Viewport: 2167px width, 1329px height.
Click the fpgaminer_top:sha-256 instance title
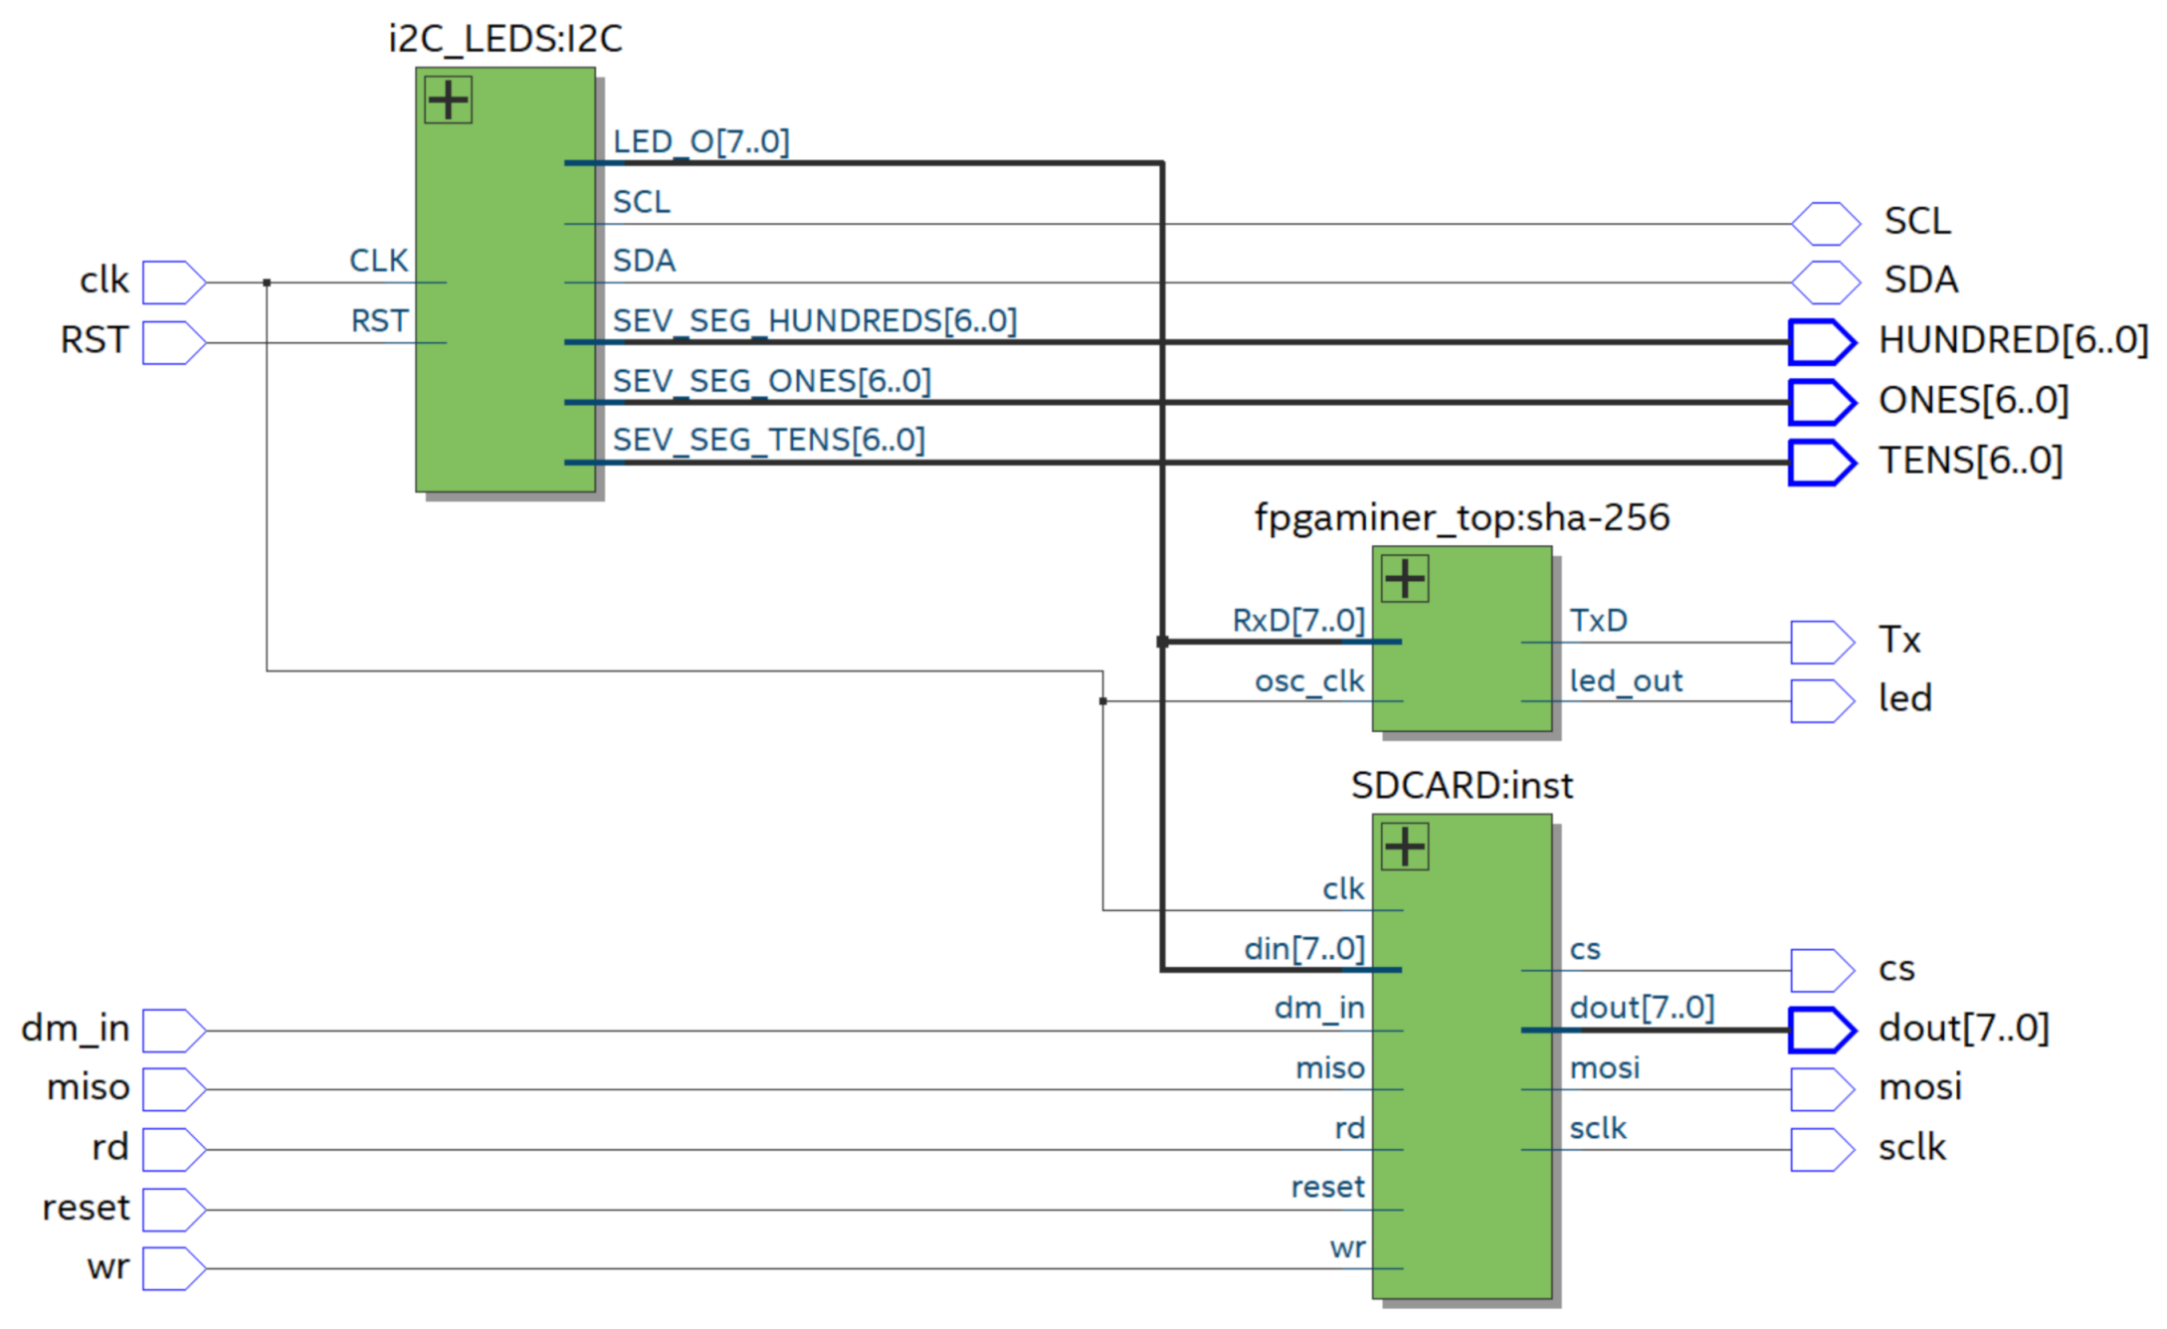1461,518
